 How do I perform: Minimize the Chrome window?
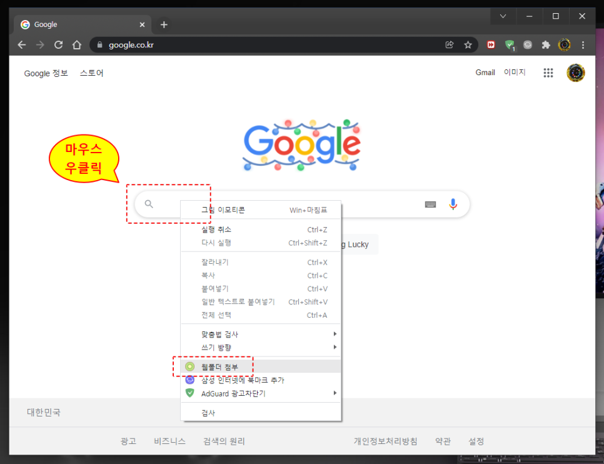[x=529, y=16]
